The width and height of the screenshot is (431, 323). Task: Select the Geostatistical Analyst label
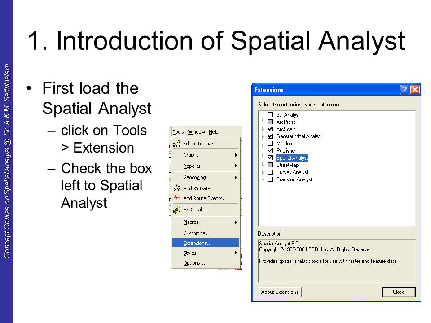pyautogui.click(x=299, y=136)
